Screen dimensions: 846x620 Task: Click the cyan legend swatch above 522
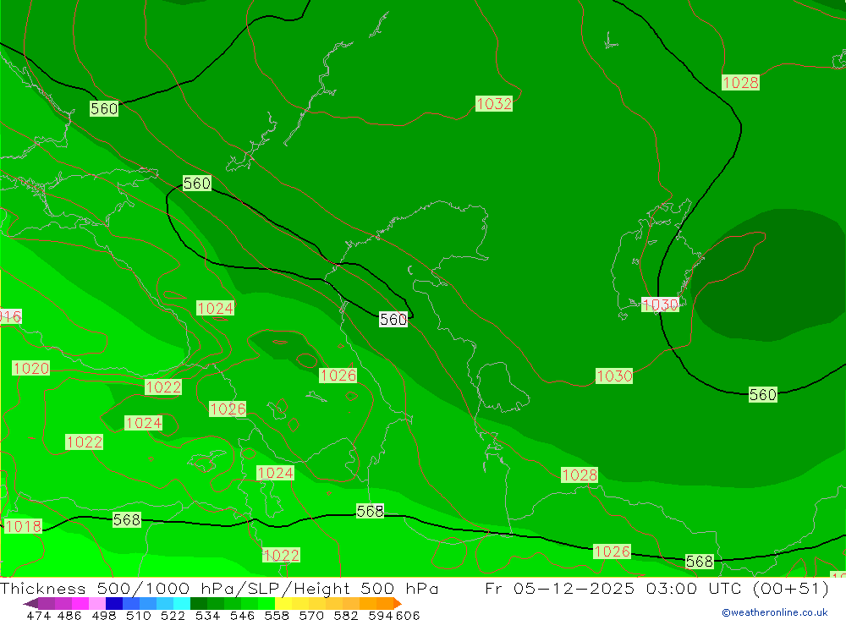pos(181,603)
